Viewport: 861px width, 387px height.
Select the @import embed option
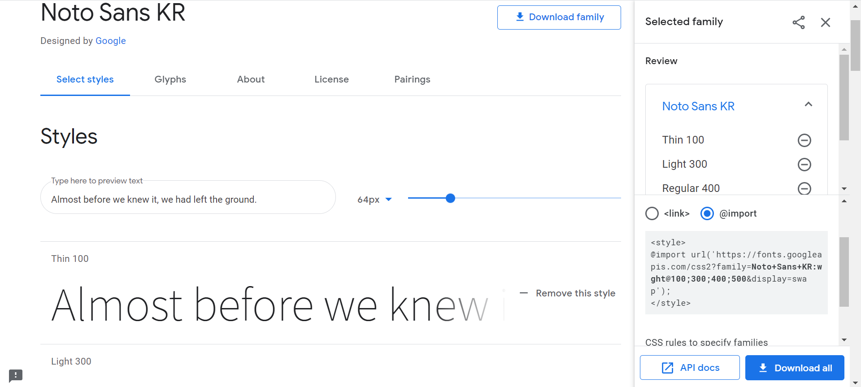(707, 213)
